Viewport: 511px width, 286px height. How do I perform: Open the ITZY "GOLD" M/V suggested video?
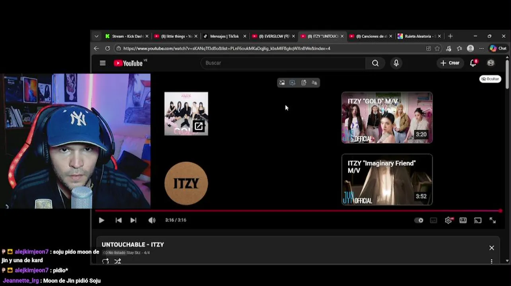point(387,118)
